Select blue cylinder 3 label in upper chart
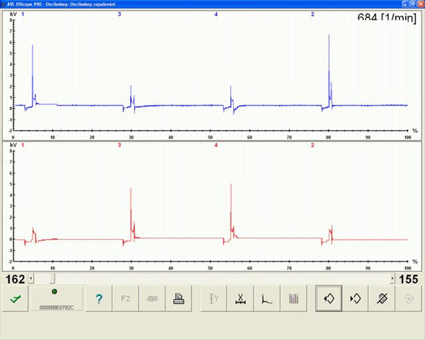 click(119, 14)
